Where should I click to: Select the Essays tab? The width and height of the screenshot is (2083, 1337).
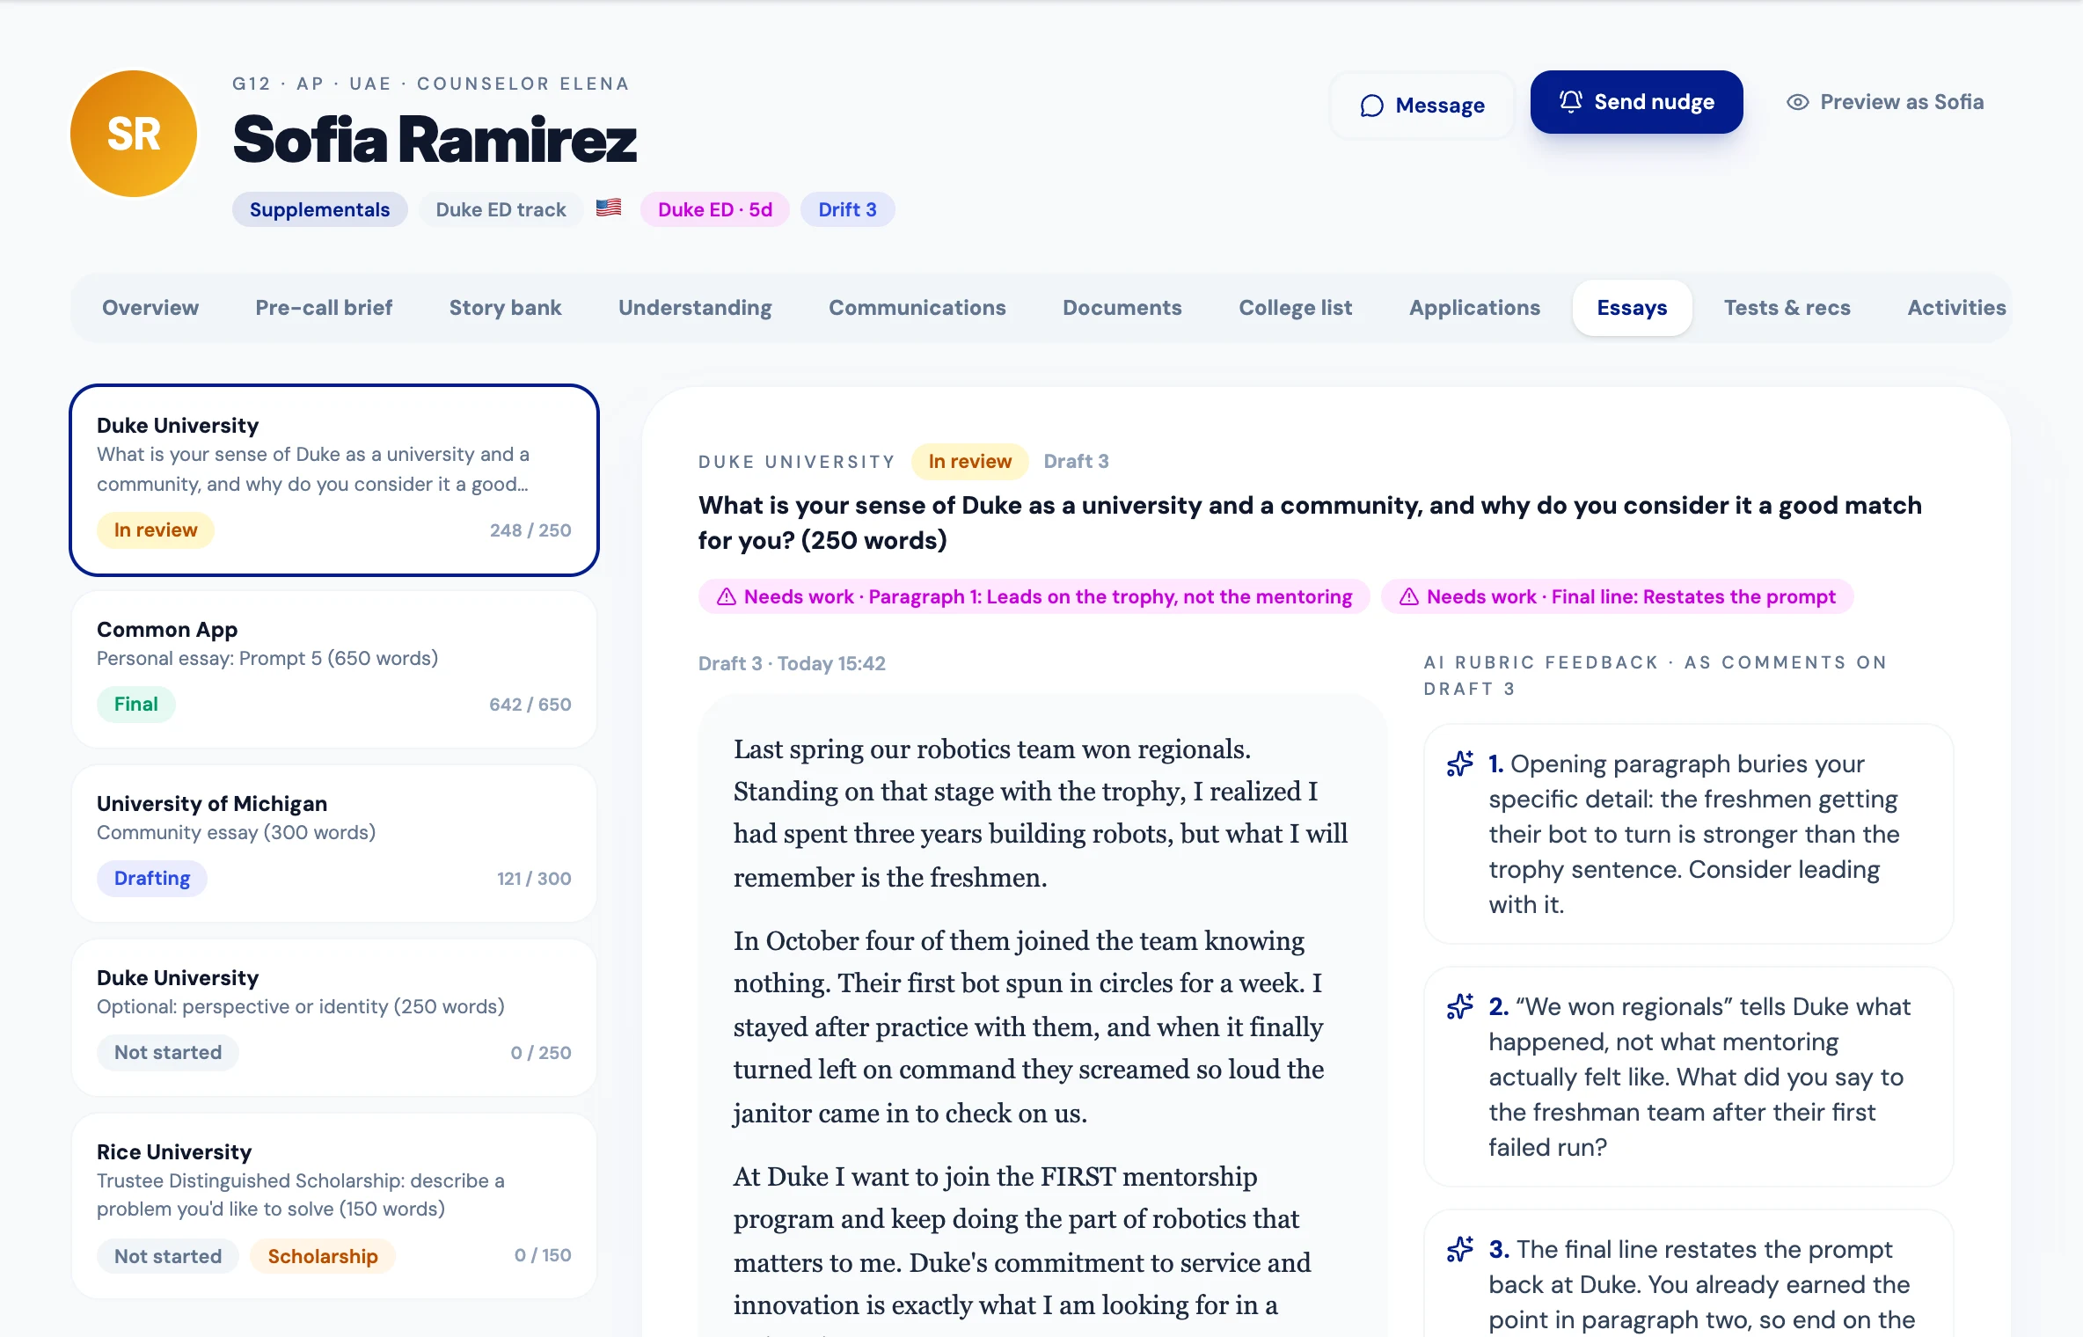pos(1632,308)
